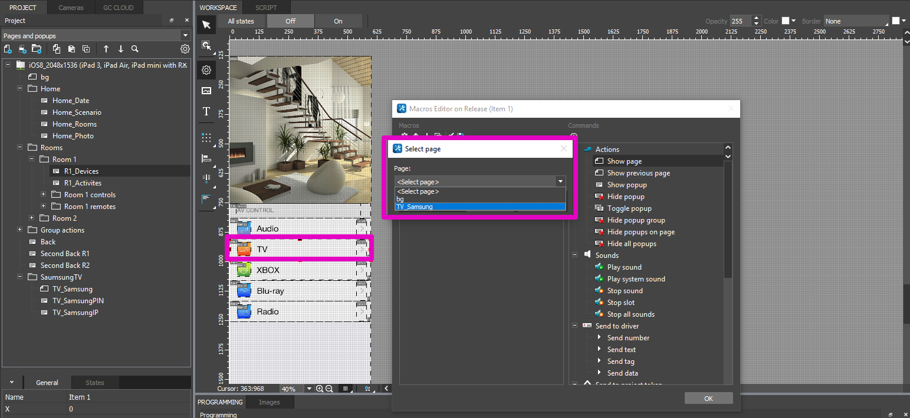Collapse the Home folder in tree

(20, 89)
